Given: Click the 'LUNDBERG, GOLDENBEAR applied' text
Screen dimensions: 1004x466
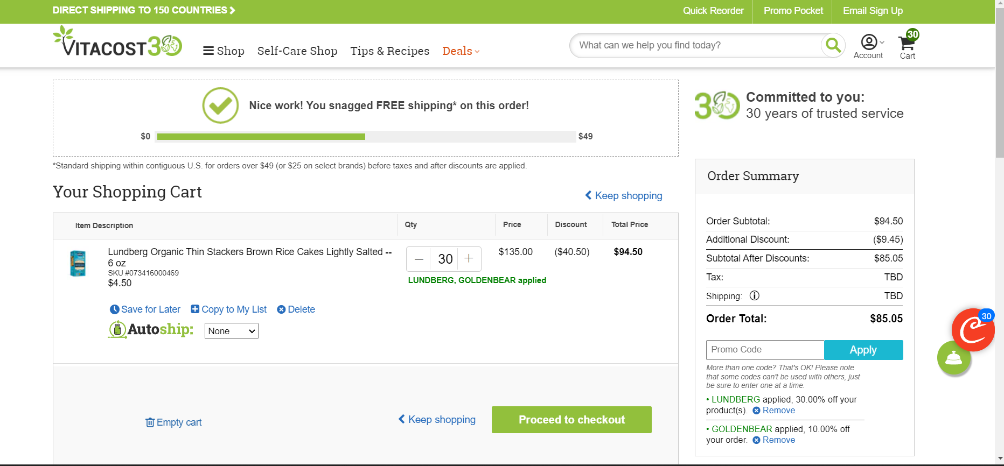Looking at the screenshot, I should pyautogui.click(x=477, y=280).
